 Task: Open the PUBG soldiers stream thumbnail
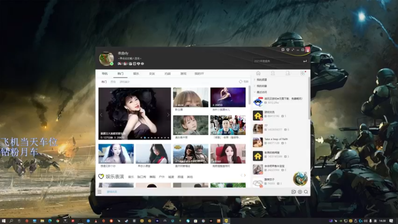pos(191,154)
